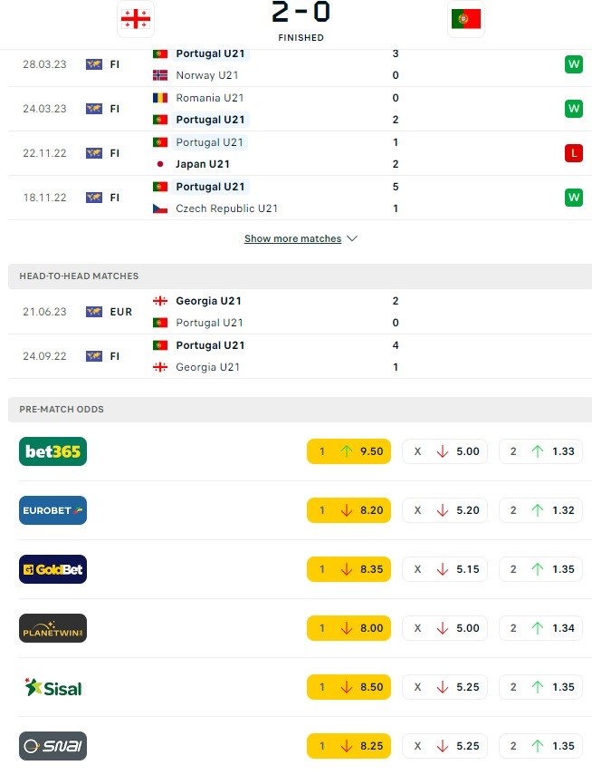Open the bet365 bookmaker logo
Image resolution: width=592 pixels, height=775 pixels.
pyautogui.click(x=53, y=451)
